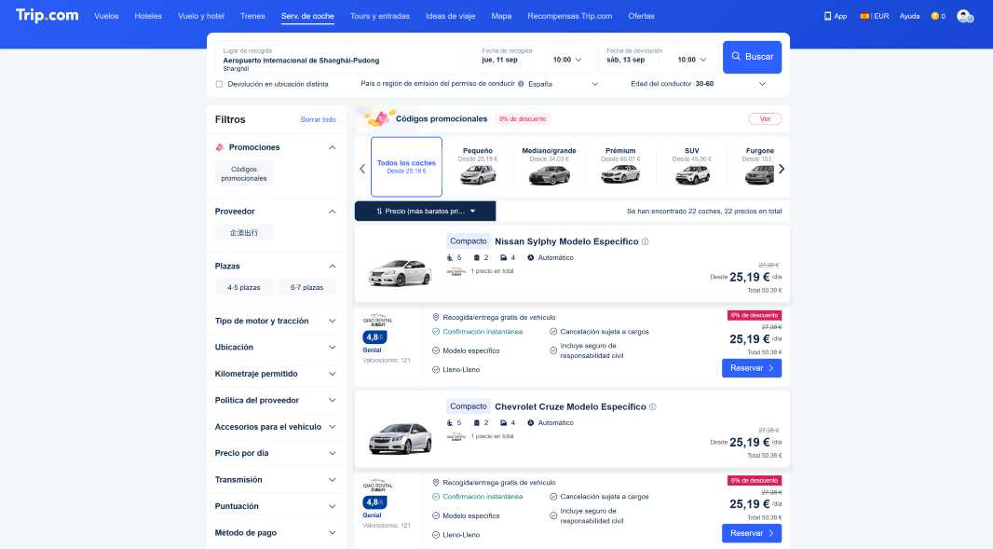
Task: Go to 'Tours y entradas' navigation item
Action: coord(380,16)
